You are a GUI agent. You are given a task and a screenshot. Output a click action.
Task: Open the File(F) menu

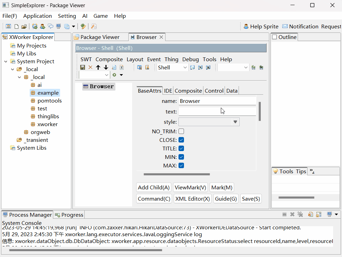click(x=10, y=16)
